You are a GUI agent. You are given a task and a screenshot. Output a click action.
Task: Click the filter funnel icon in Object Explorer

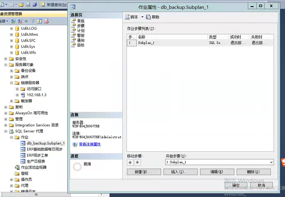tap(33, 21)
